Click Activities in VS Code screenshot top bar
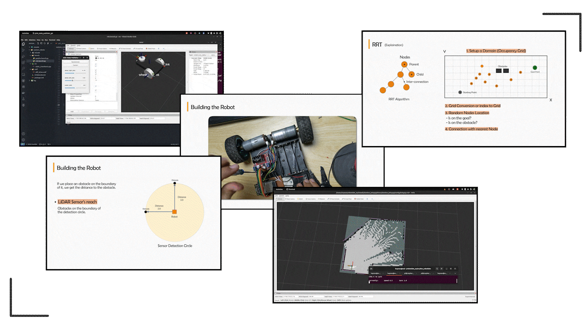The height and width of the screenshot is (330, 587). pos(25,33)
